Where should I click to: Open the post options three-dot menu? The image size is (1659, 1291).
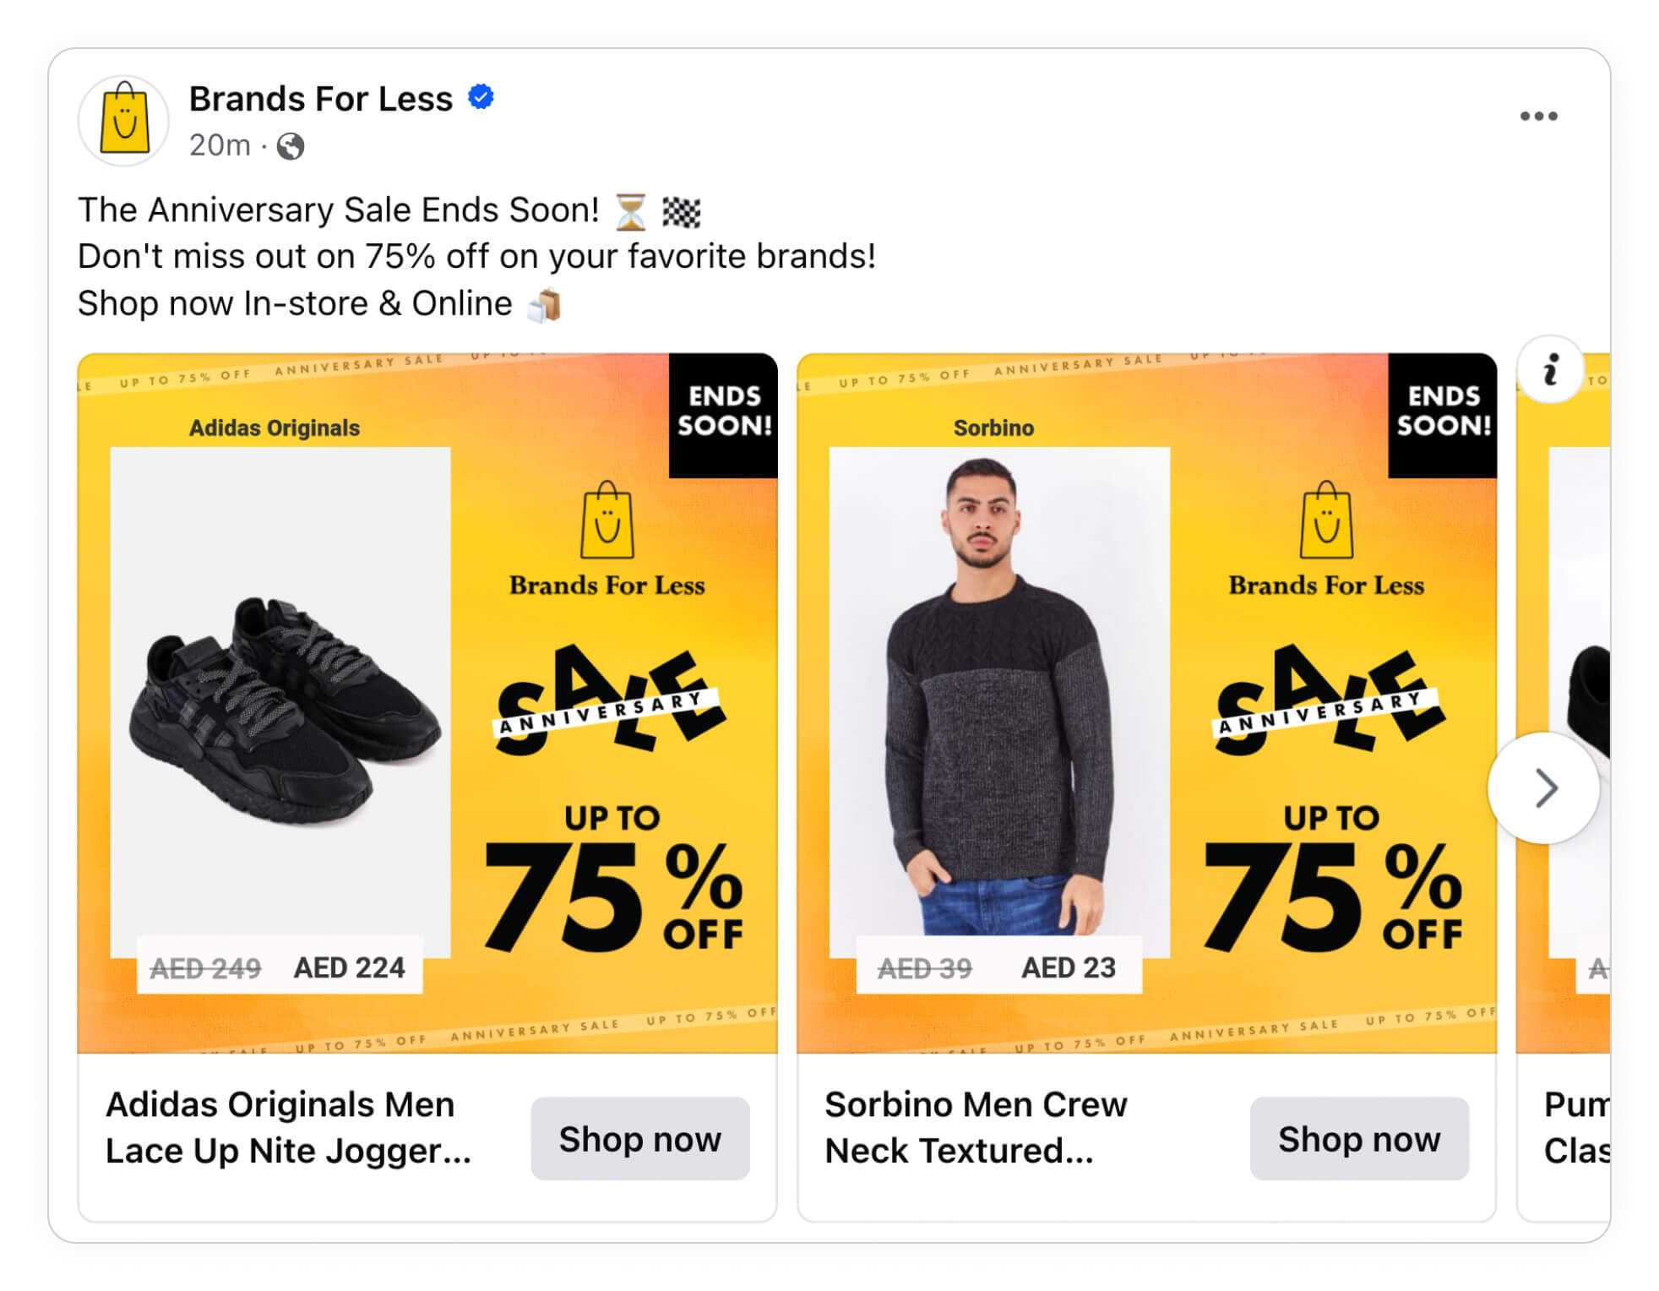click(1539, 117)
